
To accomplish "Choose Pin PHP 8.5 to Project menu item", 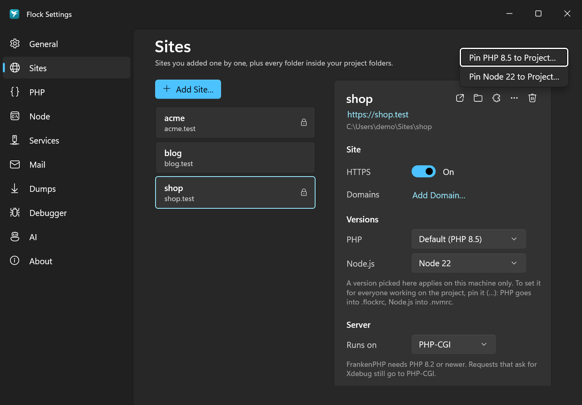I will click(x=514, y=58).
